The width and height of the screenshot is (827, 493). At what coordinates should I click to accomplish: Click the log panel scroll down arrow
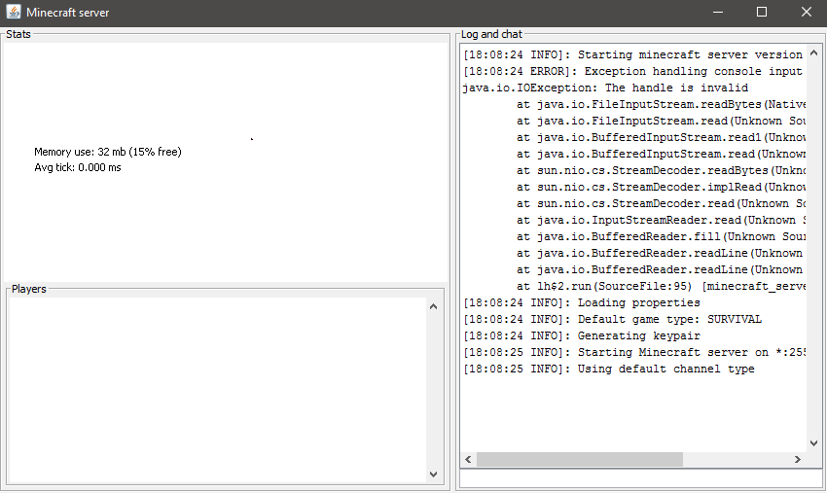813,443
